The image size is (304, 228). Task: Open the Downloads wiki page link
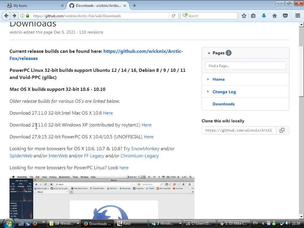point(224,104)
